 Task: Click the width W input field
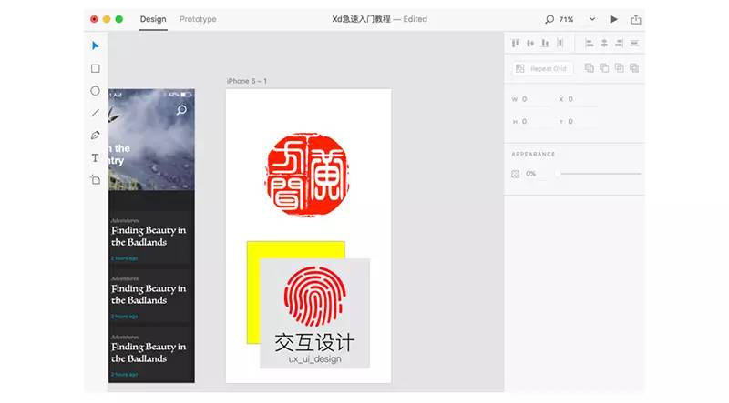[x=536, y=99]
